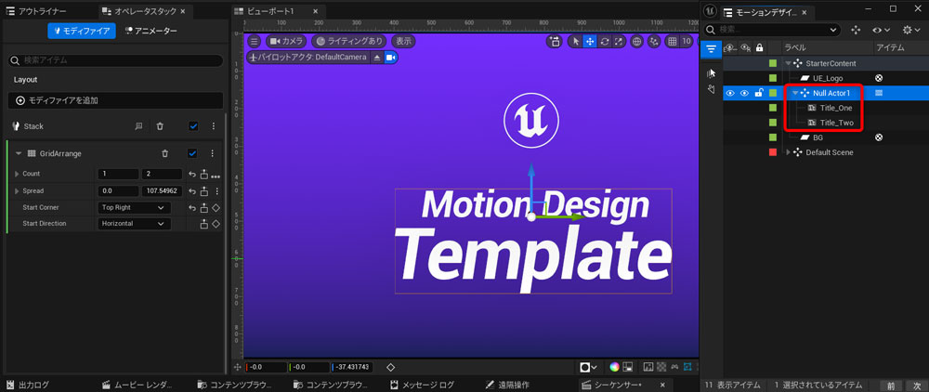Open the ライティングあり view mode menu
The image size is (929, 392).
coord(349,42)
